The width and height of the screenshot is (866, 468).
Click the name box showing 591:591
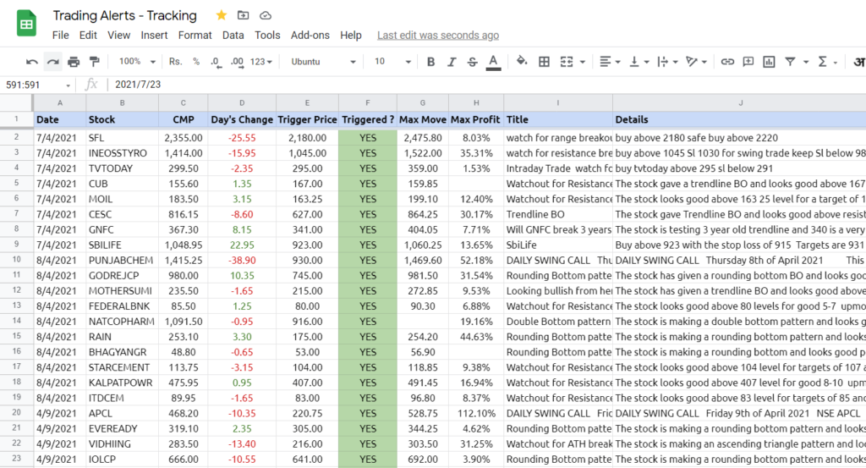click(x=37, y=85)
